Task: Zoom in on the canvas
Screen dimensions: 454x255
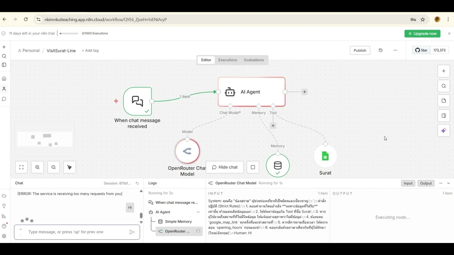Action: pos(37,167)
